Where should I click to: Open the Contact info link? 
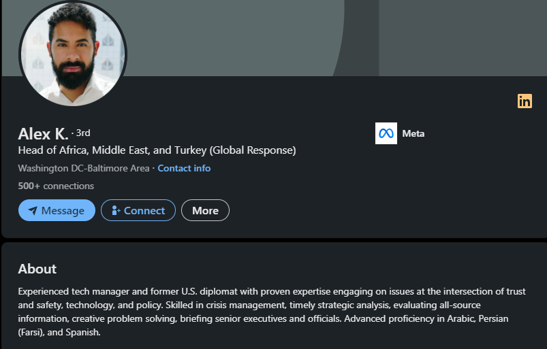pyautogui.click(x=184, y=168)
